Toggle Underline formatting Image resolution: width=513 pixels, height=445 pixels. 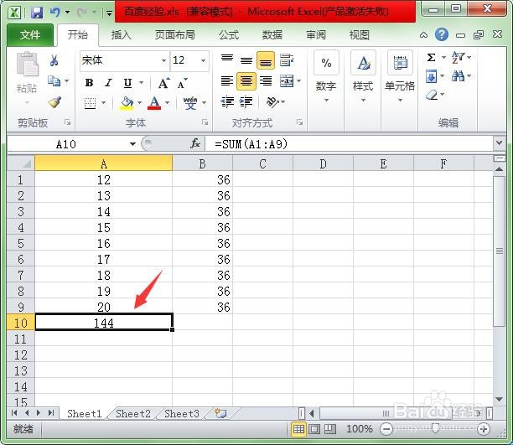click(x=127, y=83)
